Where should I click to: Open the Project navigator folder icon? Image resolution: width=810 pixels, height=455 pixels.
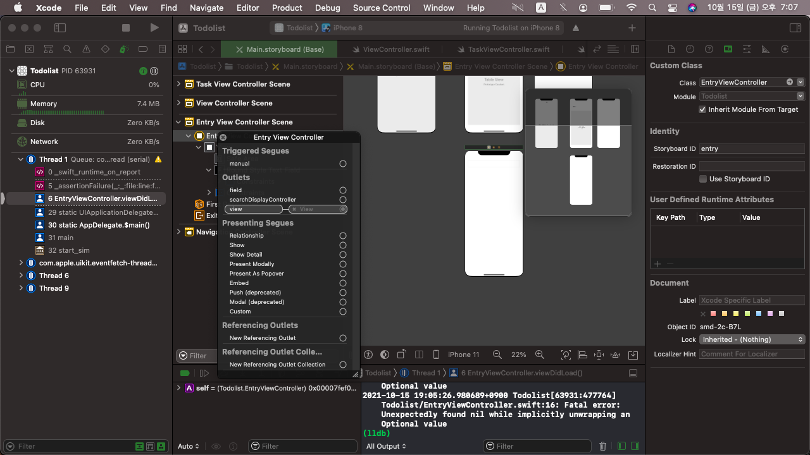point(10,49)
